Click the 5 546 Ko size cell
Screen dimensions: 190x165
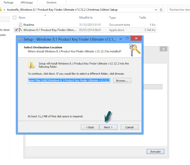pos(150,30)
